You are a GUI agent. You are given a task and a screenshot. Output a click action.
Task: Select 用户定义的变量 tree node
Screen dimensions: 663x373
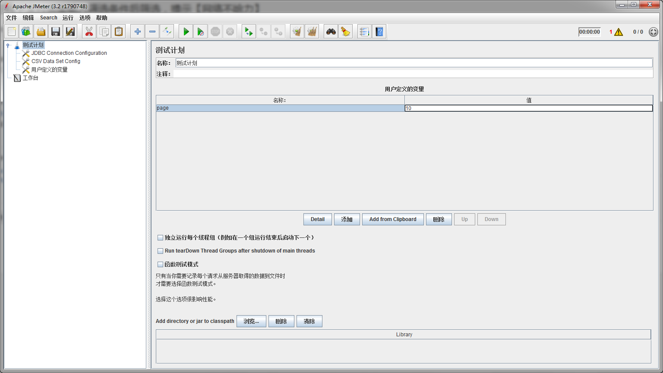[x=50, y=70]
